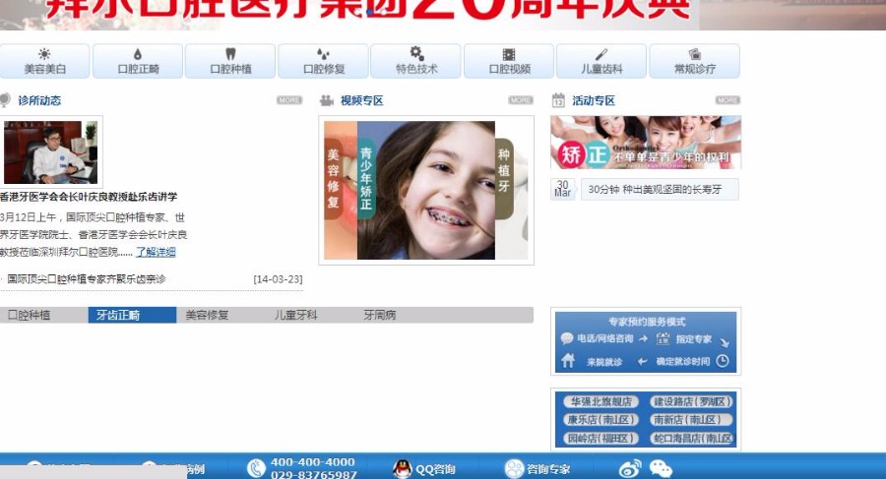Open the doctor photo thumbnail under 诊所动态

coord(51,151)
